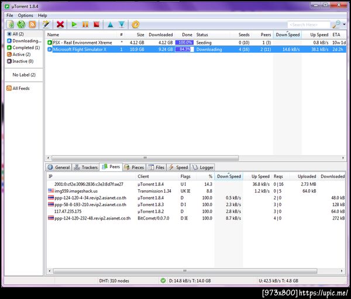Image resolution: width=351 pixels, height=299 pixels.
Task: Switch to the Files tab
Action: pyautogui.click(x=156, y=168)
